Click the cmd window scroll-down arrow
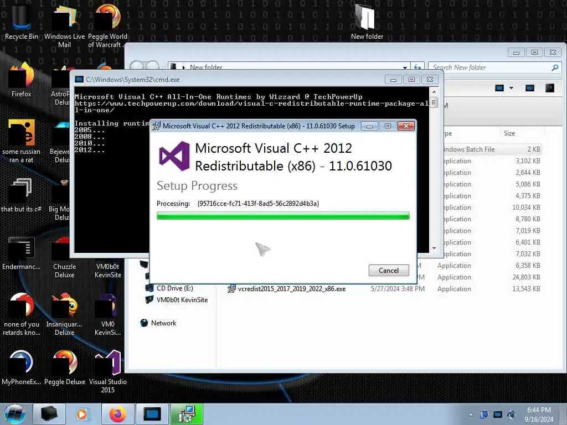The height and width of the screenshot is (425, 567). coord(434,248)
